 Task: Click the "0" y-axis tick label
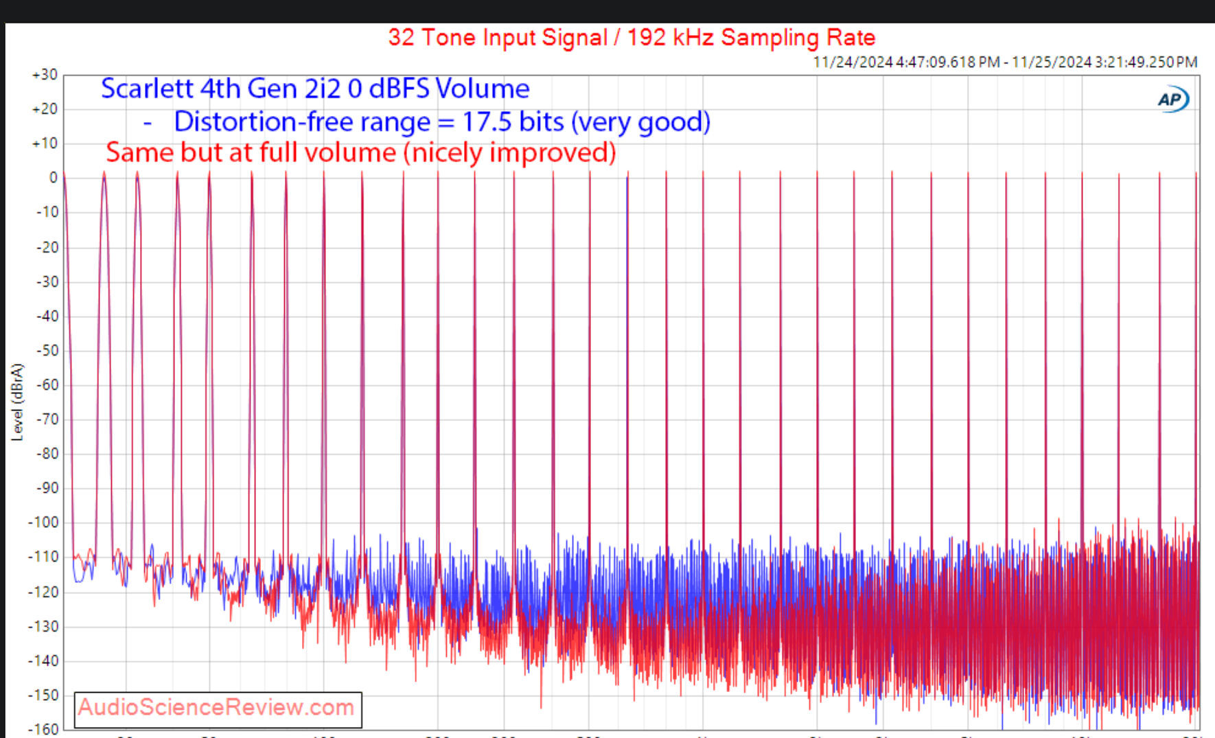coord(53,178)
